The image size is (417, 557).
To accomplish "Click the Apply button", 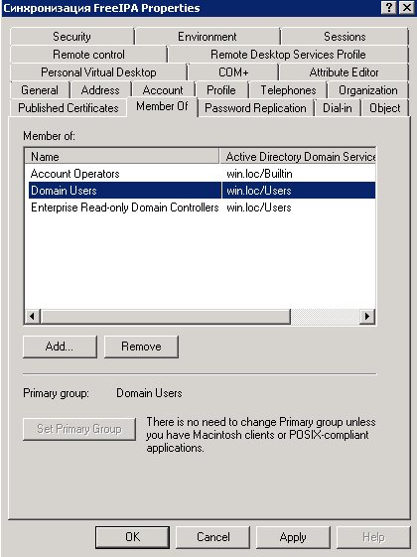I will click(293, 537).
